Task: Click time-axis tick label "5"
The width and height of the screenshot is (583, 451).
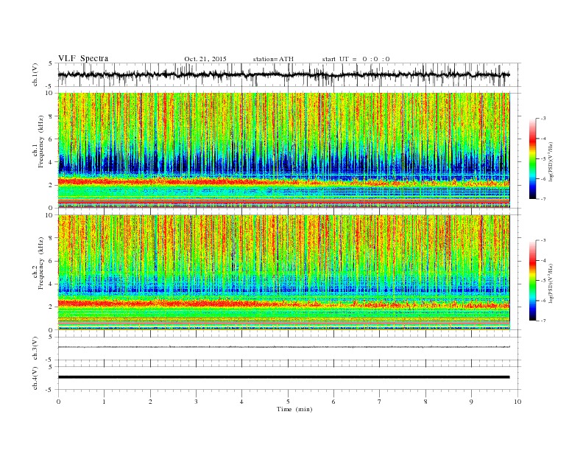Action: (x=288, y=402)
